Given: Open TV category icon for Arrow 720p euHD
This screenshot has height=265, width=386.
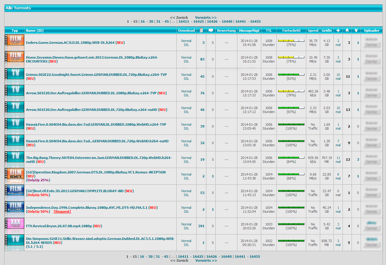Looking at the screenshot, I should tap(14, 110).
